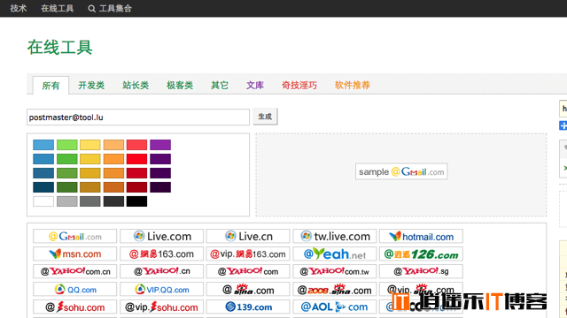The width and height of the screenshot is (567, 318).
Task: Choose the VIP.QQ.com email logo
Action: (161, 289)
